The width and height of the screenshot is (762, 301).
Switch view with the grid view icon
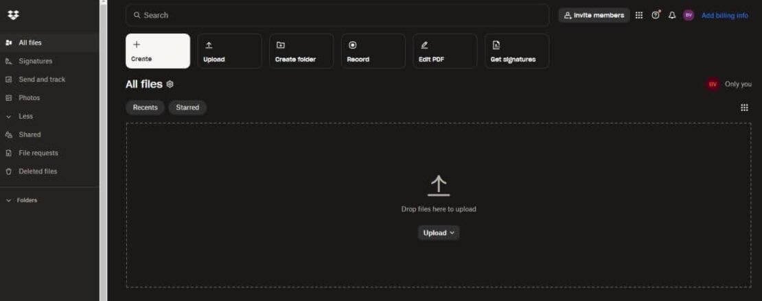(x=744, y=108)
